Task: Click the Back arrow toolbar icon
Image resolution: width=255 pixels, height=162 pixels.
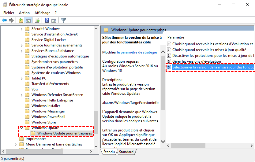Action: coord(4,20)
